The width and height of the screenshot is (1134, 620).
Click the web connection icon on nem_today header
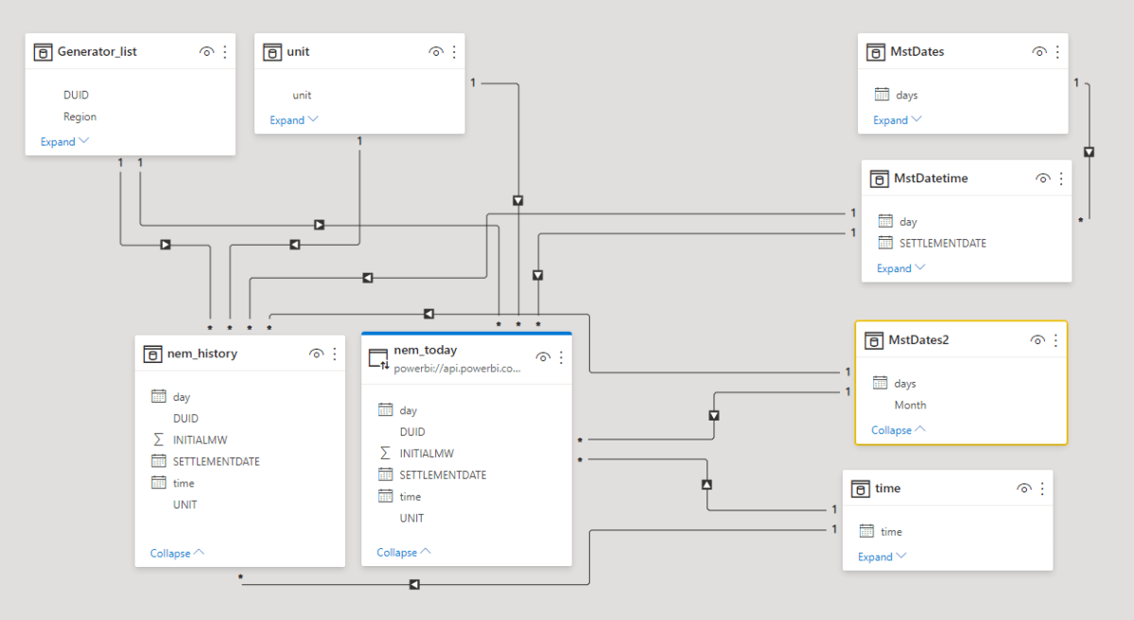click(378, 356)
